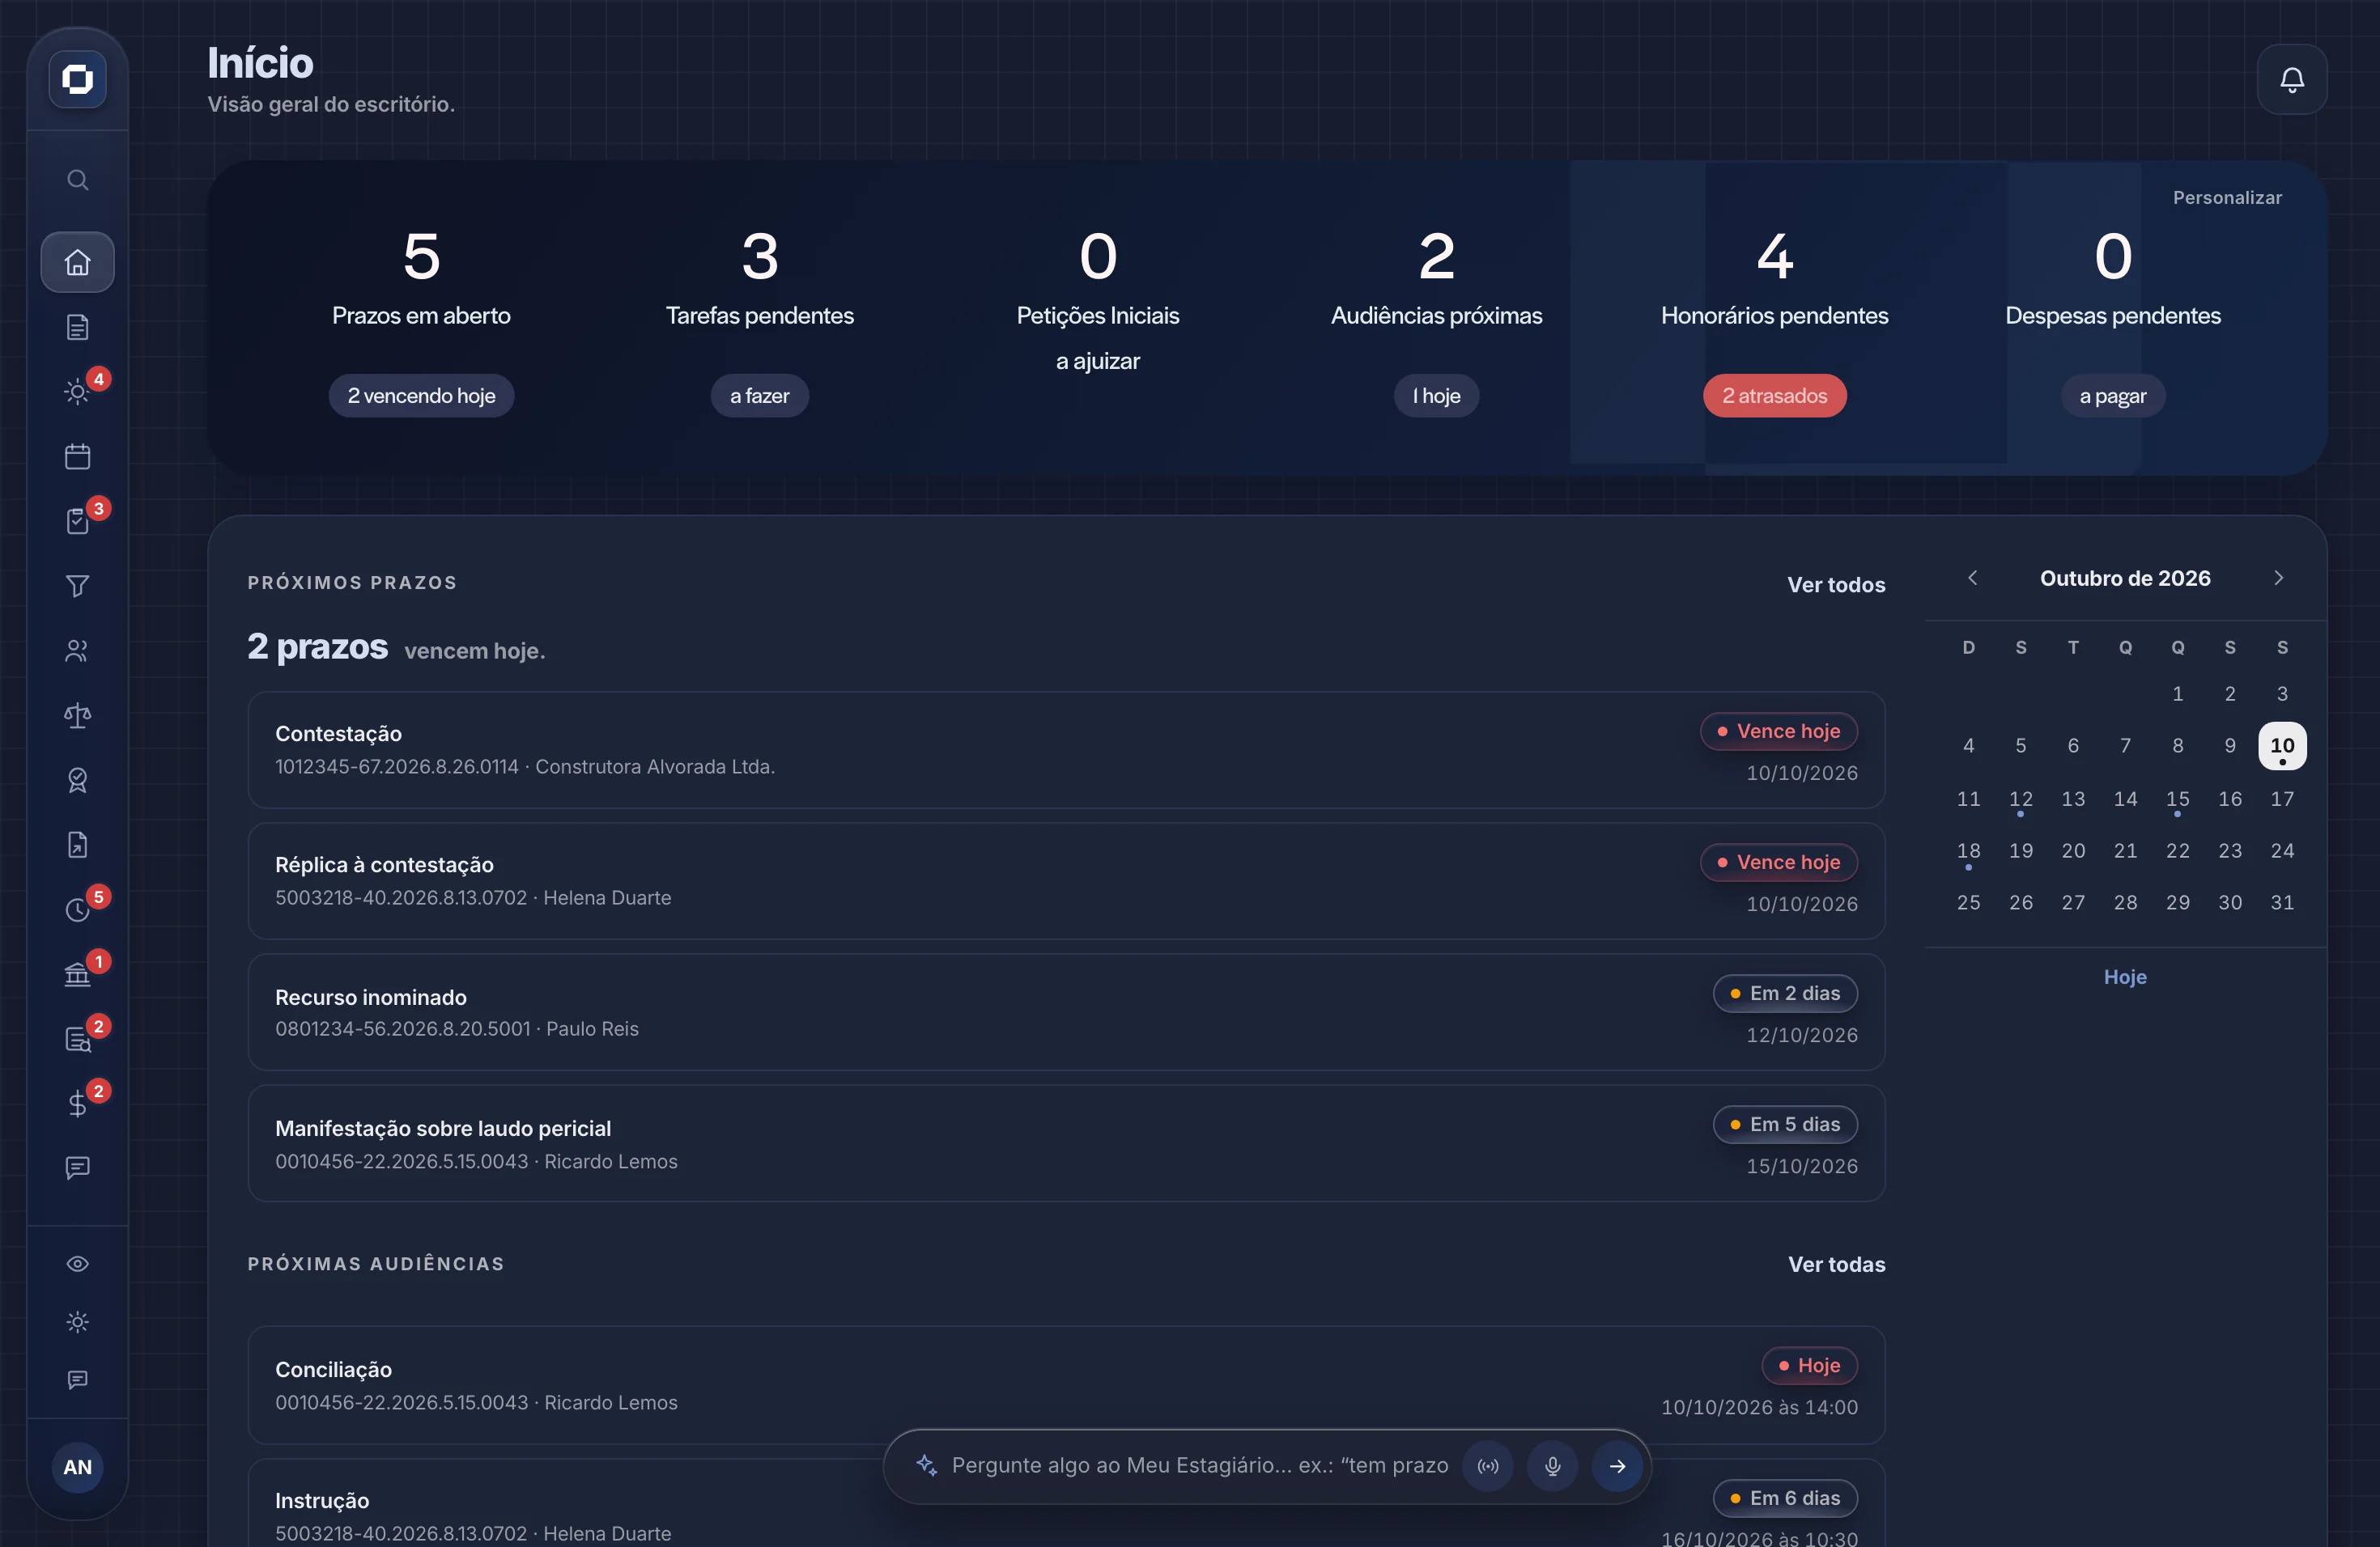Viewport: 2380px width, 1547px height.
Task: Click the send arrow in the assistant bar
Action: [x=1617, y=1466]
